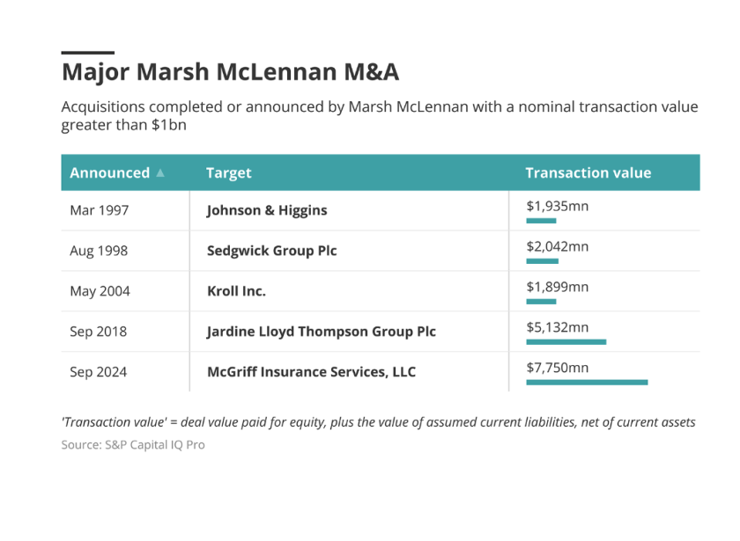Click Jardine Lloyd Thompson Group Plc name
This screenshot has height=541, width=740.
pos(321,332)
